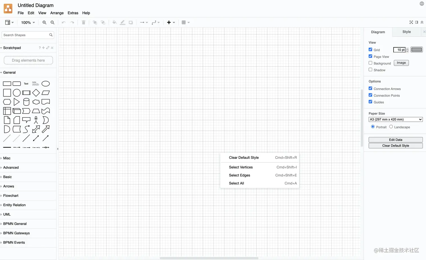Choose Select Edges in context menu

tap(259, 175)
